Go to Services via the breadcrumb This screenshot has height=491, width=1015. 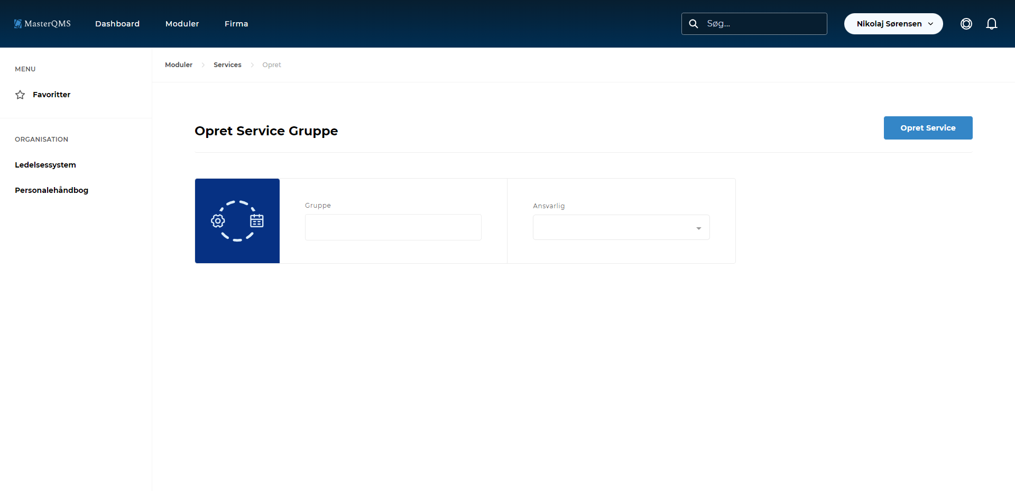[x=227, y=64]
